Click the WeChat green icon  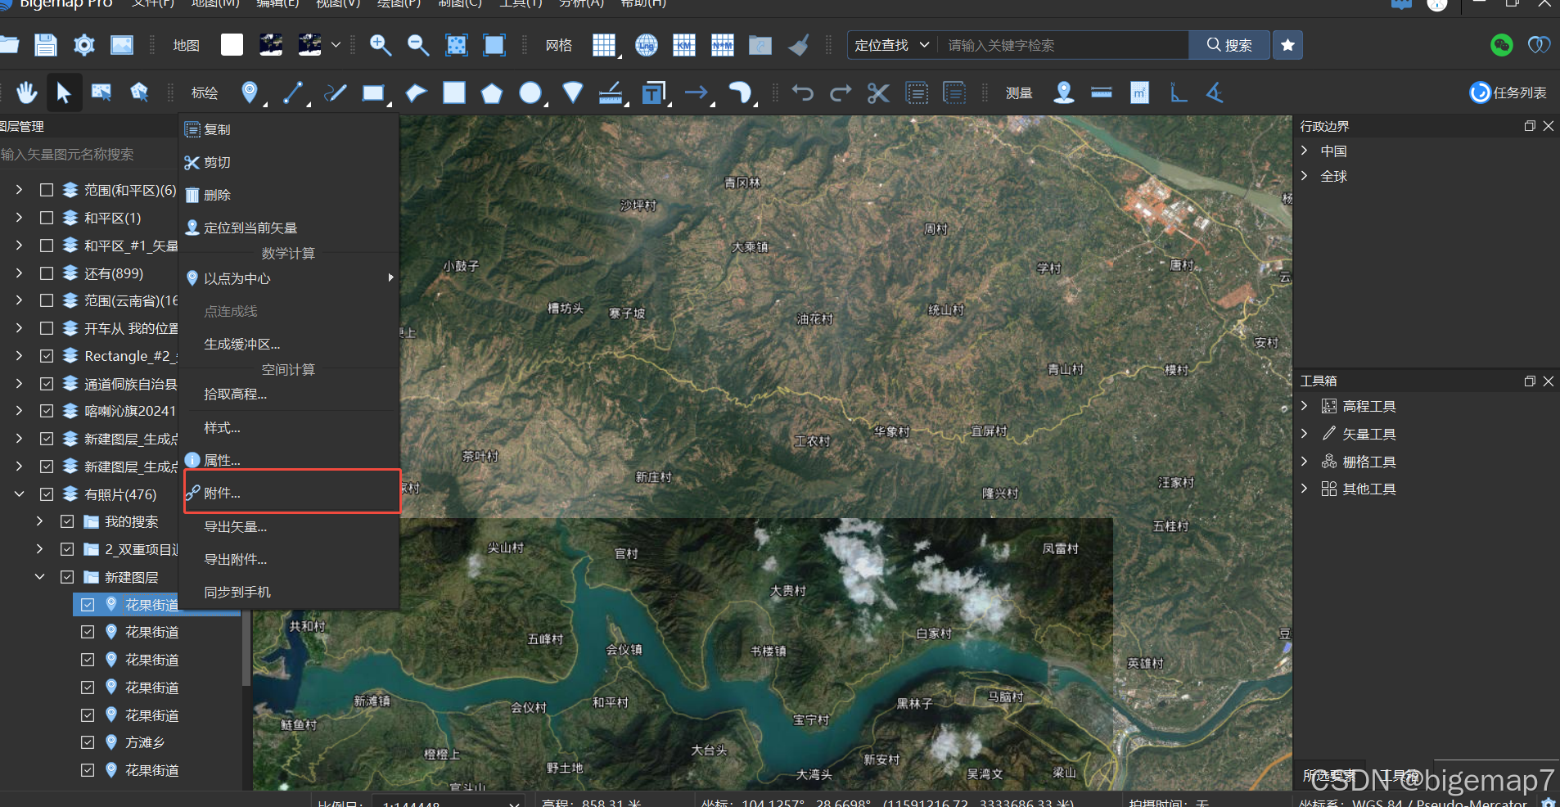[1502, 45]
